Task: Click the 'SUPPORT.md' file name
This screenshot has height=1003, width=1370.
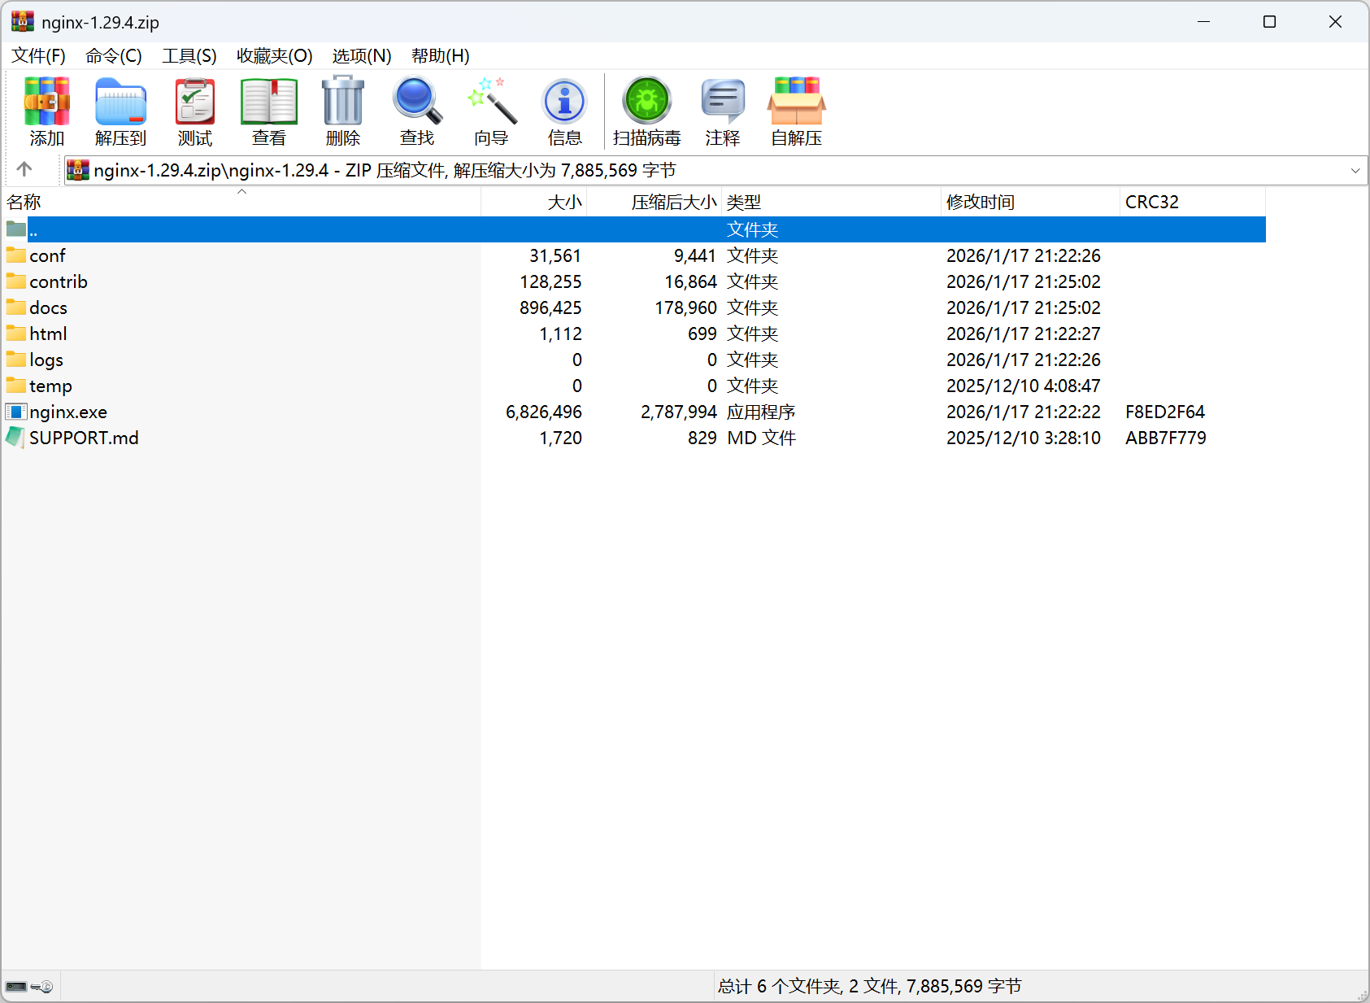Action: [84, 438]
